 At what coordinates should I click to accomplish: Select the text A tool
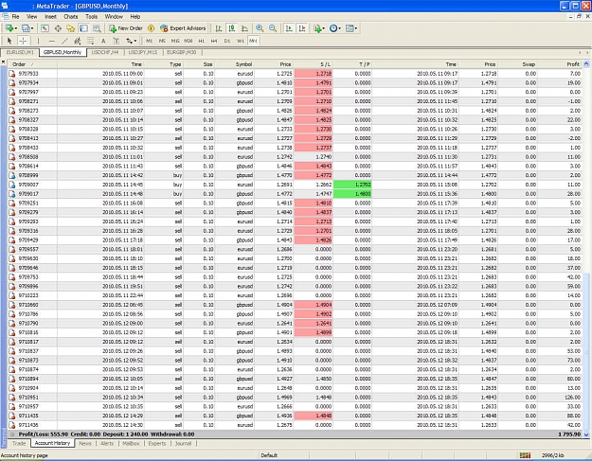pyautogui.click(x=103, y=41)
